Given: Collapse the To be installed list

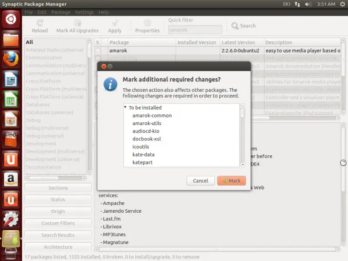Looking at the screenshot, I should (x=125, y=107).
